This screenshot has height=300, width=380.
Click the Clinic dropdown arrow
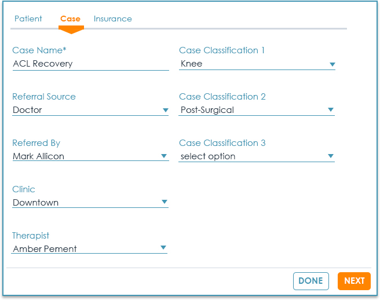(x=165, y=203)
